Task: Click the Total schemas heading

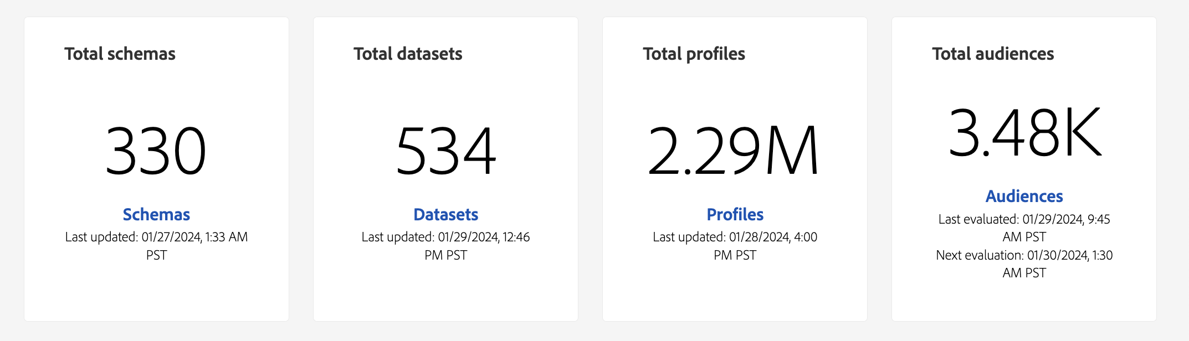Action: [x=120, y=54]
